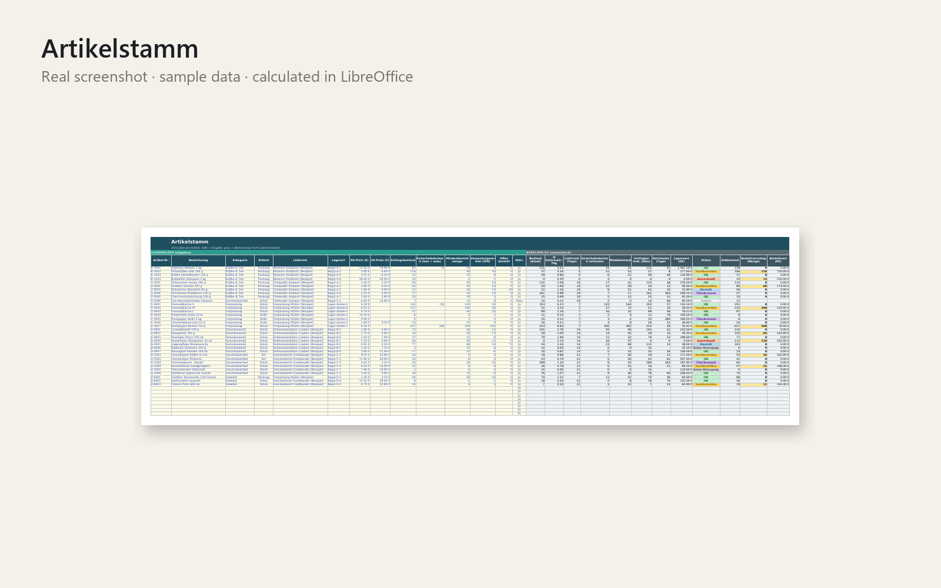
Task: Select the 'Kategorie' column header
Action: click(x=240, y=260)
